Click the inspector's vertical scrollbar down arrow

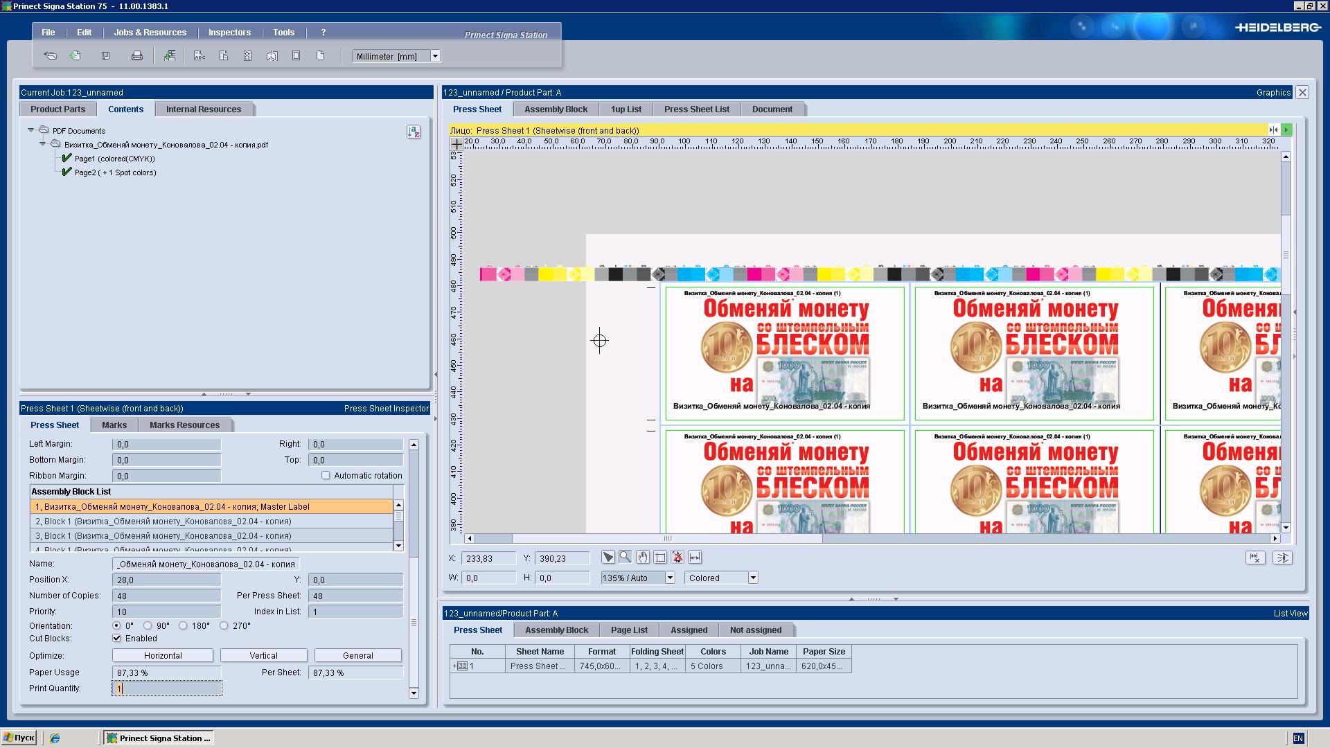point(414,693)
